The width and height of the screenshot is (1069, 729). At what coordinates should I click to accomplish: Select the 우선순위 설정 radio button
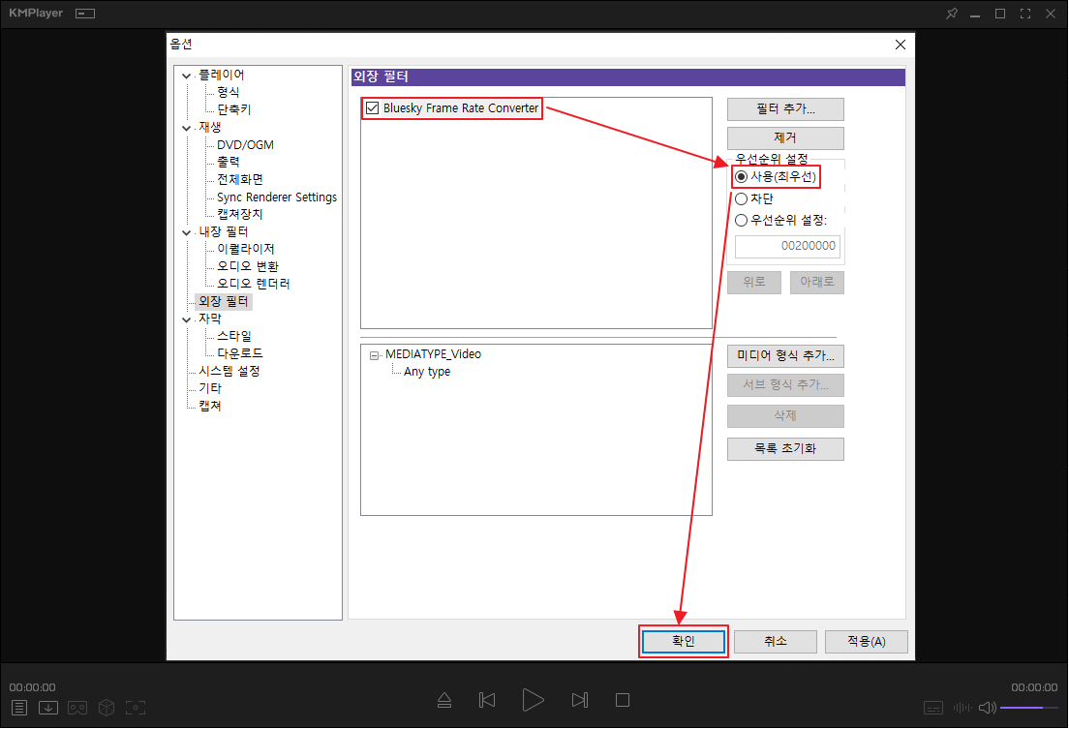pyautogui.click(x=741, y=221)
